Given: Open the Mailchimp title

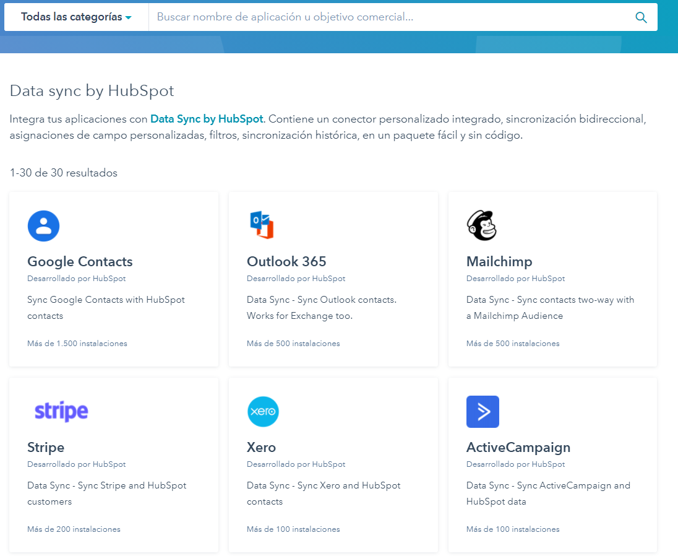Looking at the screenshot, I should pos(499,261).
